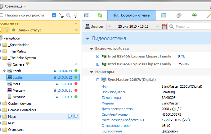Open the calendar date picker icon

[164, 26]
